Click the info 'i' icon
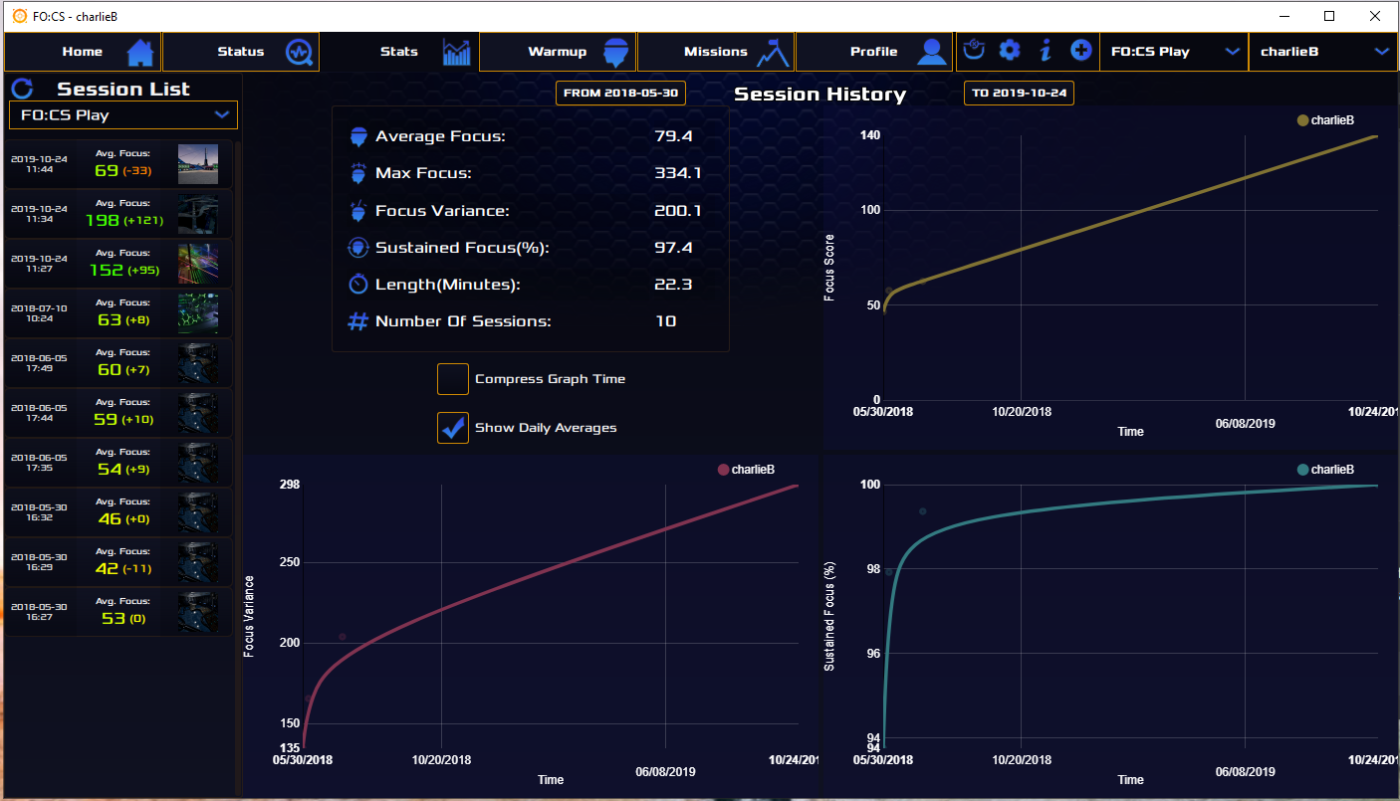The image size is (1400, 801). coord(1046,50)
